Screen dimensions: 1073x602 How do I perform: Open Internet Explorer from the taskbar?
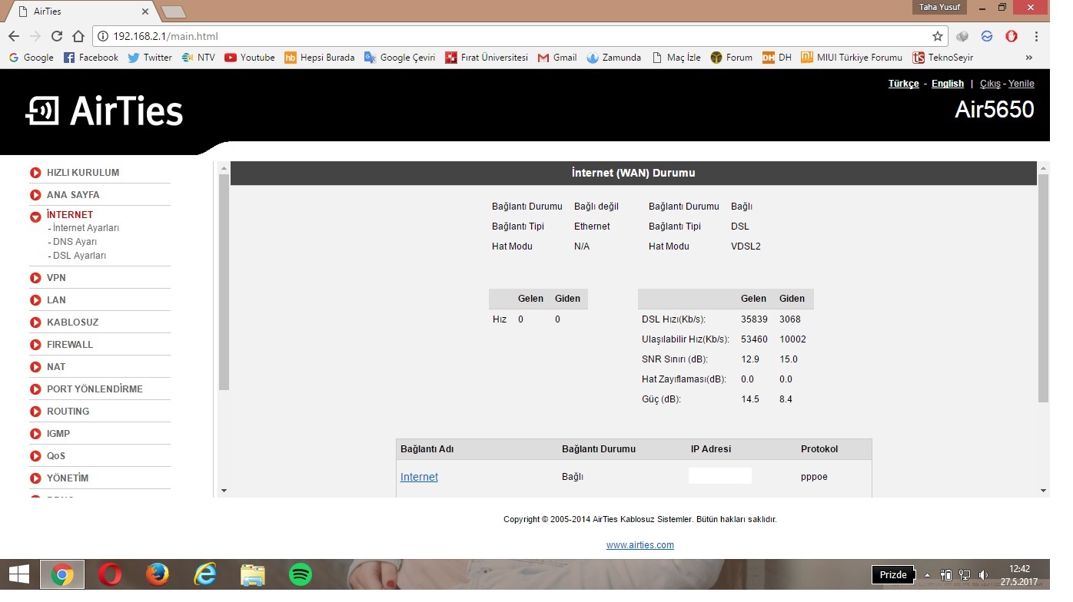point(205,574)
